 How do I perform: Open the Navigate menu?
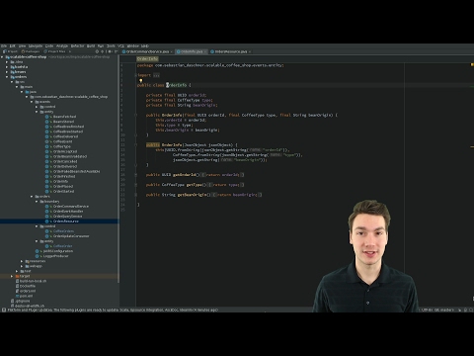tap(36, 45)
